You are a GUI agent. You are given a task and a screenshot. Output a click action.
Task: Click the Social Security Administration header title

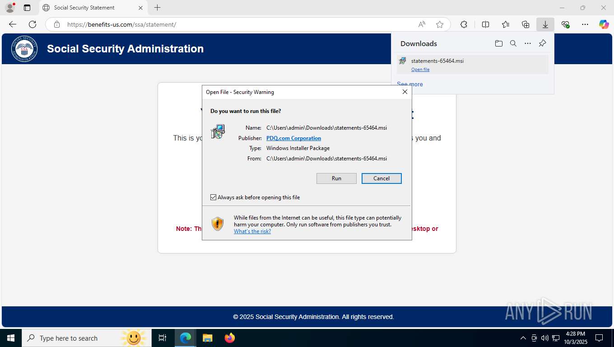[x=125, y=49]
